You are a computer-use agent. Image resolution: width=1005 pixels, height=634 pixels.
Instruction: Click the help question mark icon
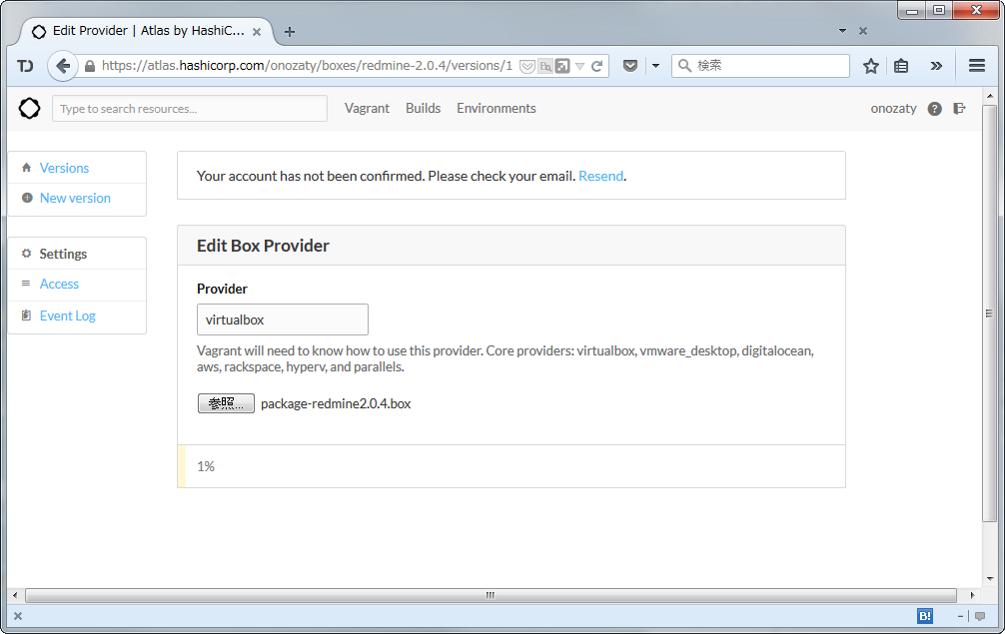[934, 109]
